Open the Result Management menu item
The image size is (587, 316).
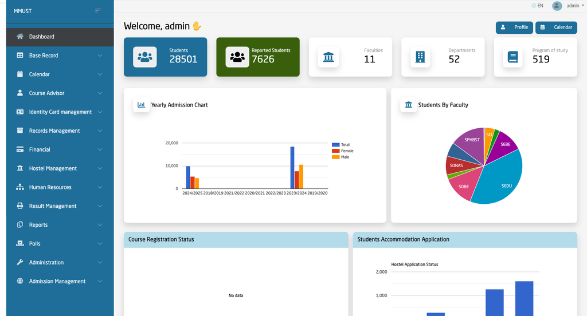point(53,206)
